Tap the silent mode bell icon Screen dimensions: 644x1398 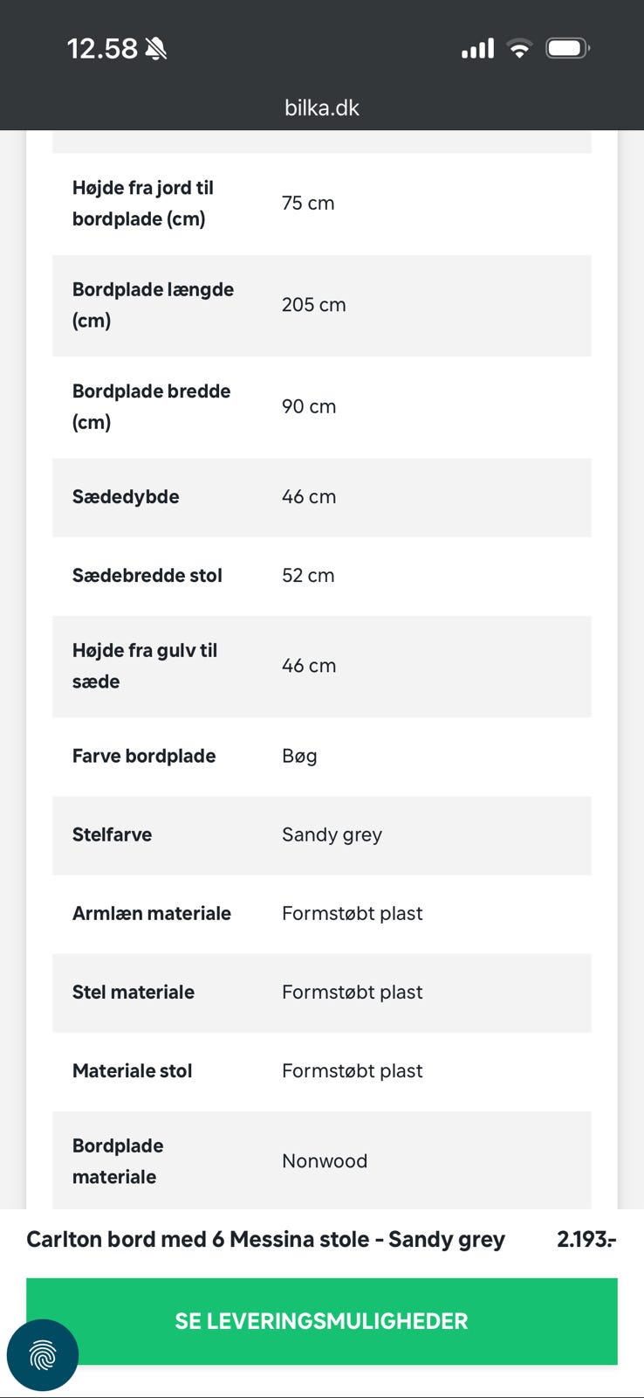(156, 49)
